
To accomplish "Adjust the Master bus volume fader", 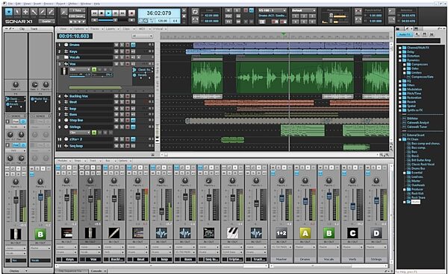I will pyautogui.click(x=281, y=198).
